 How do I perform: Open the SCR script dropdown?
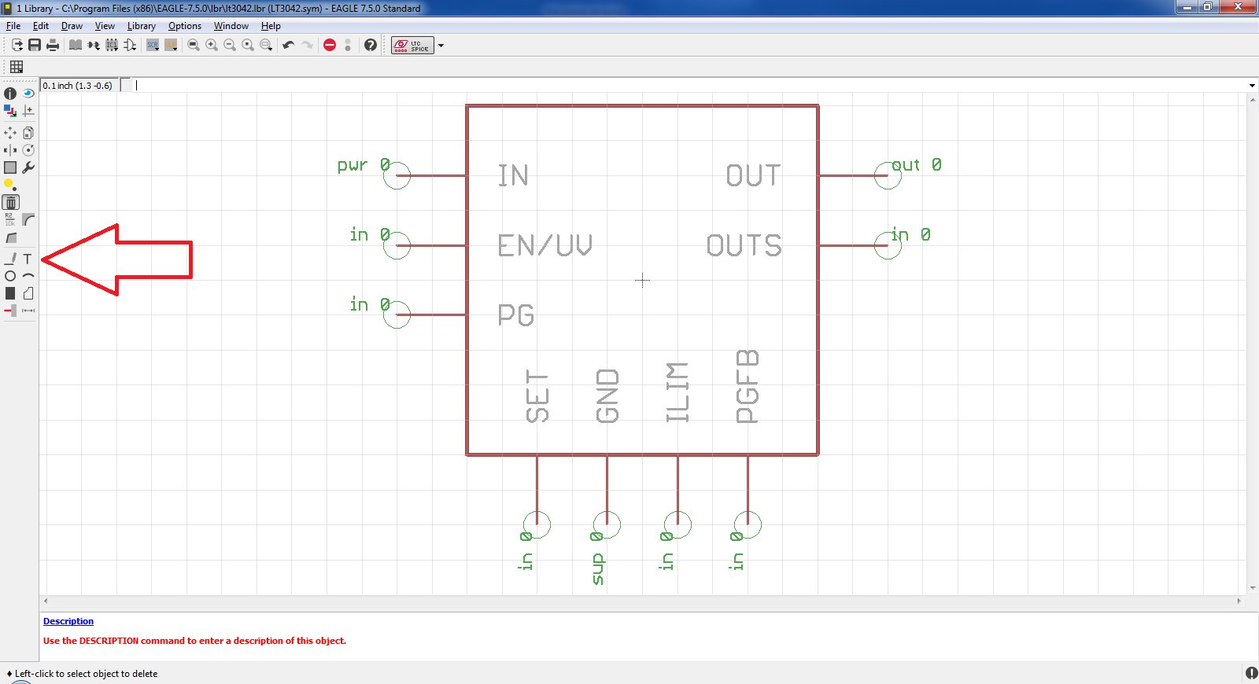point(153,45)
